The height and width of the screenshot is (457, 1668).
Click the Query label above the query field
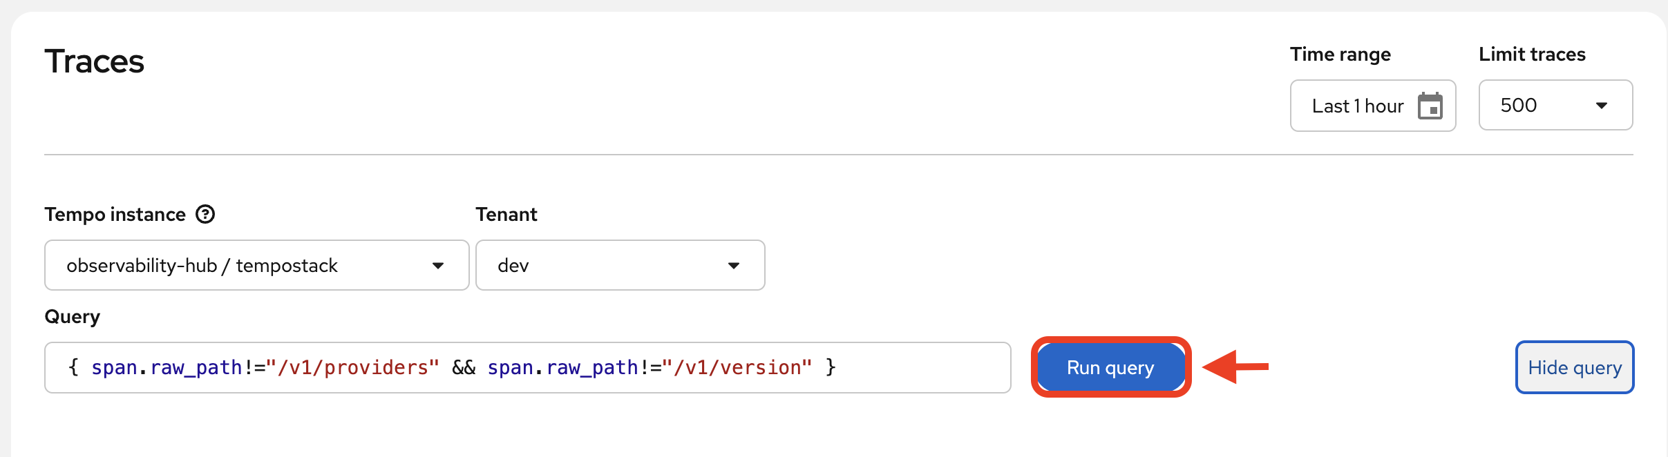click(71, 316)
